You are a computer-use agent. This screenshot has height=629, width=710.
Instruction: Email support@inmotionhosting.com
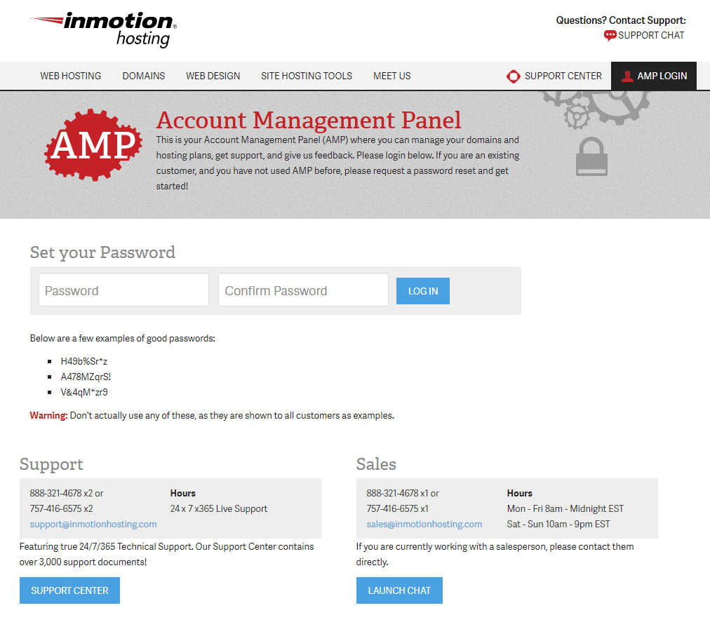point(93,524)
